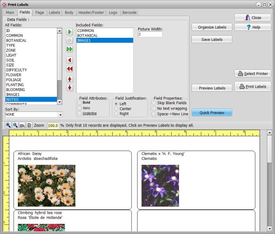Switch to the Page tab
This screenshot has height=234, width=275.
[x=40, y=12]
